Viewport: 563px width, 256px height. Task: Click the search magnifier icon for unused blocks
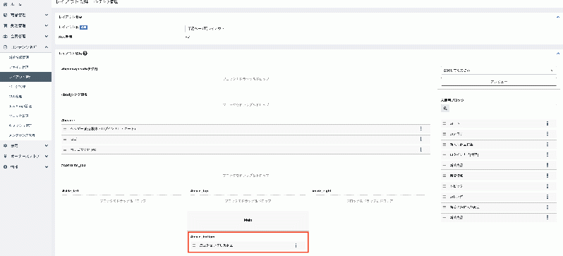coord(445,108)
